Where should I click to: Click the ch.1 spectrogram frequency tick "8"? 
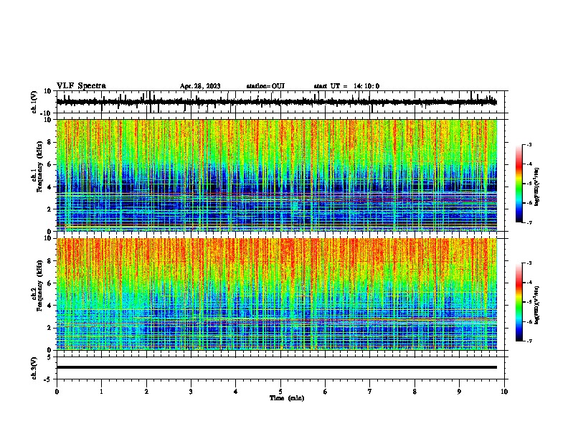coord(50,142)
